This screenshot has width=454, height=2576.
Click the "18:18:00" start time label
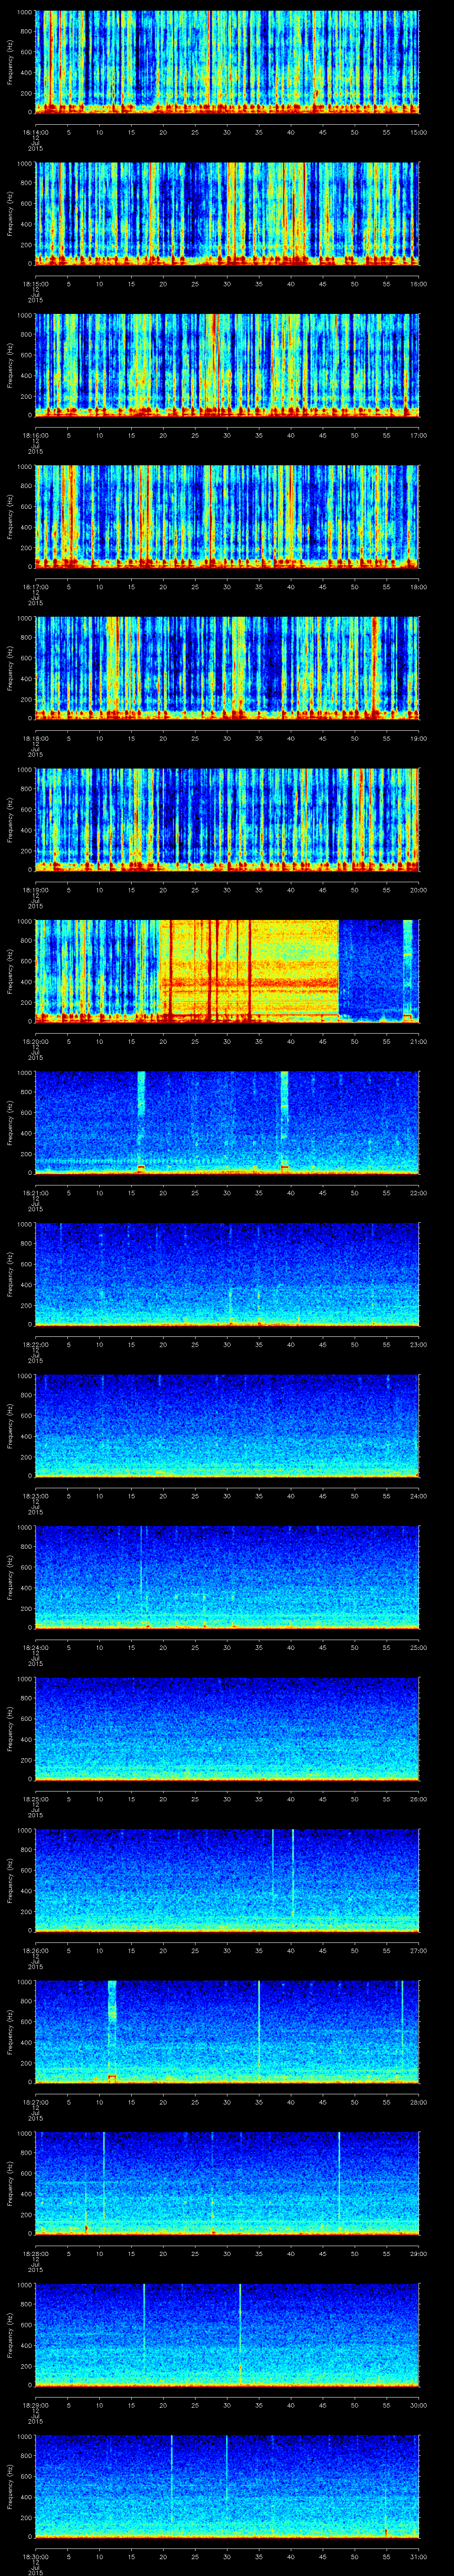(x=36, y=738)
